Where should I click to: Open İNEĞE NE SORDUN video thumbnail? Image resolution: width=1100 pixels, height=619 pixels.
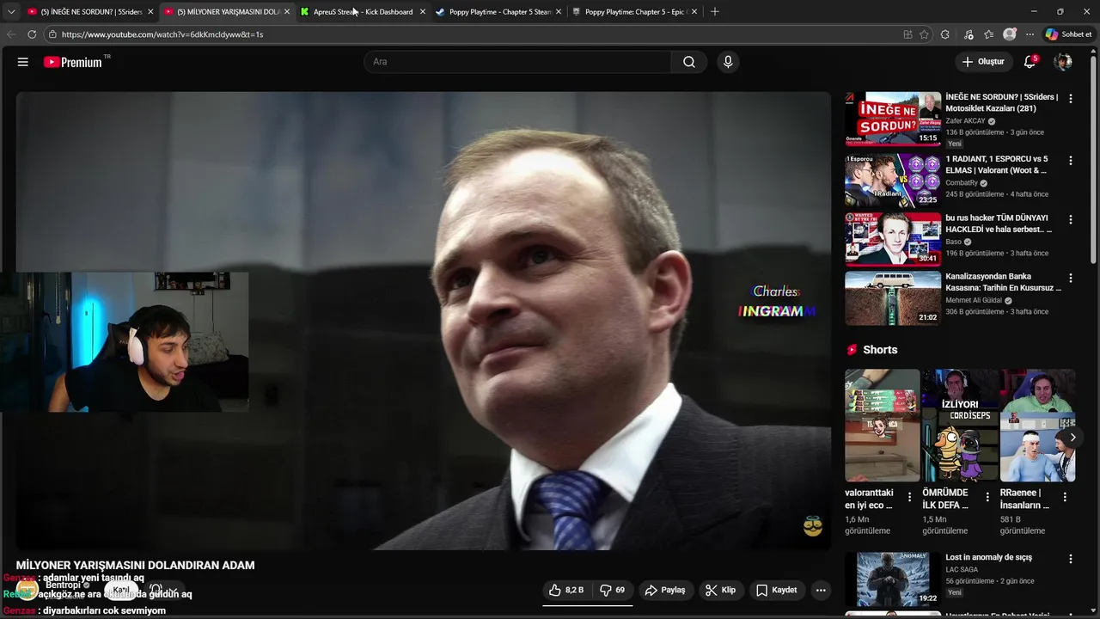pos(893,119)
